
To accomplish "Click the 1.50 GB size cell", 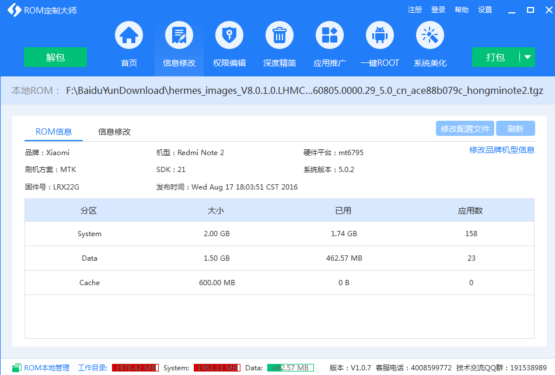I will point(217,258).
